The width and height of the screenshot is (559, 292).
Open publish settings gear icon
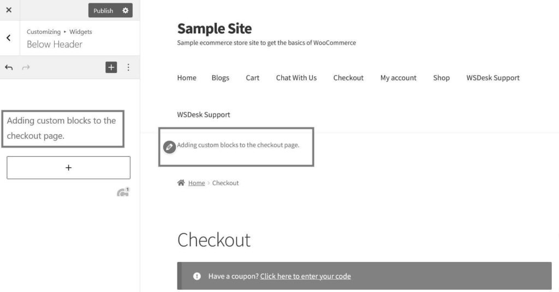(126, 10)
